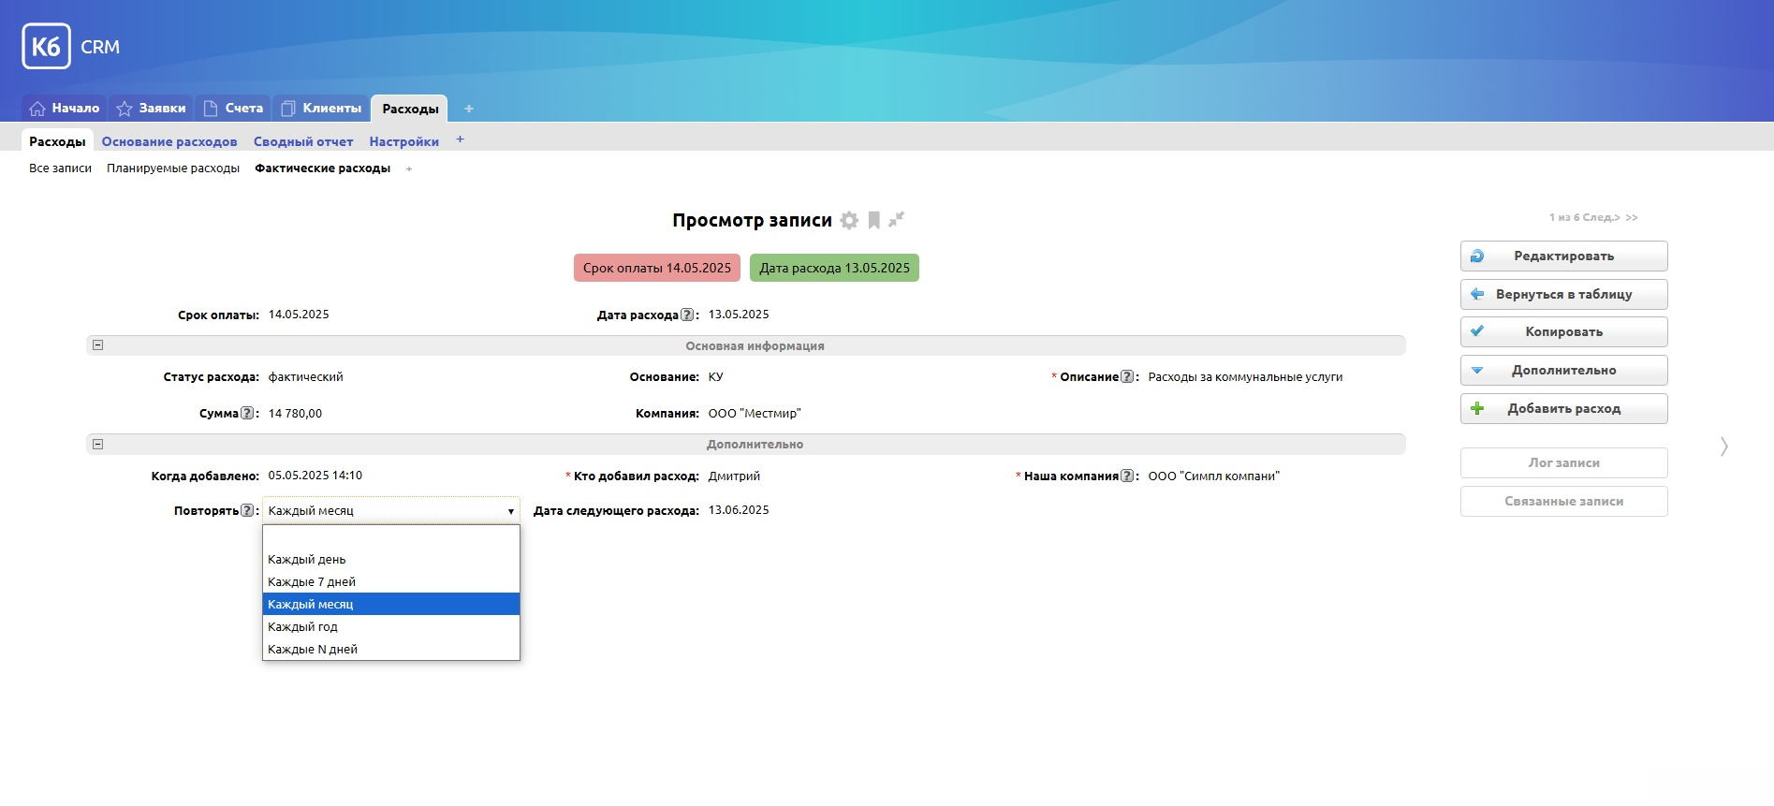Go to next record via След.> link

1599,218
